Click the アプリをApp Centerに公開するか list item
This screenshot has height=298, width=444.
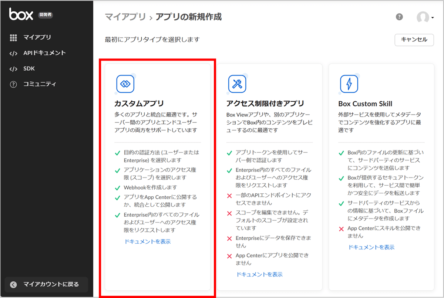pos(160,201)
